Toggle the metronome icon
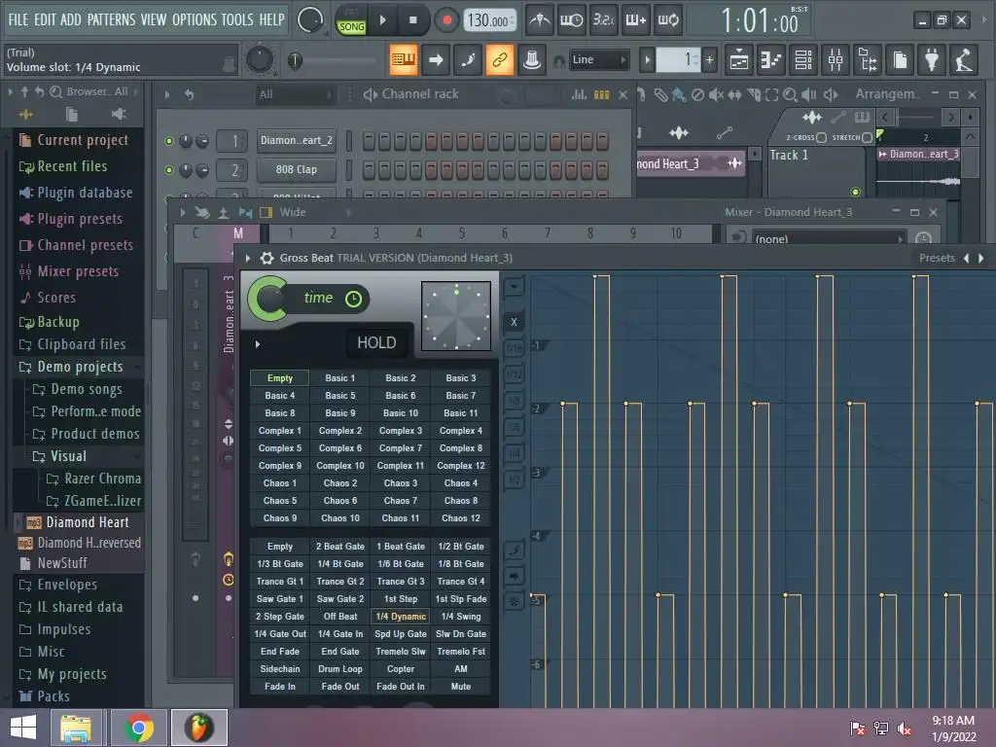This screenshot has height=747, width=996. click(540, 20)
